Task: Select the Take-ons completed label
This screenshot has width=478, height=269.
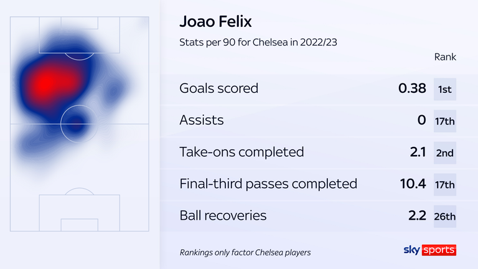Action: (x=241, y=152)
